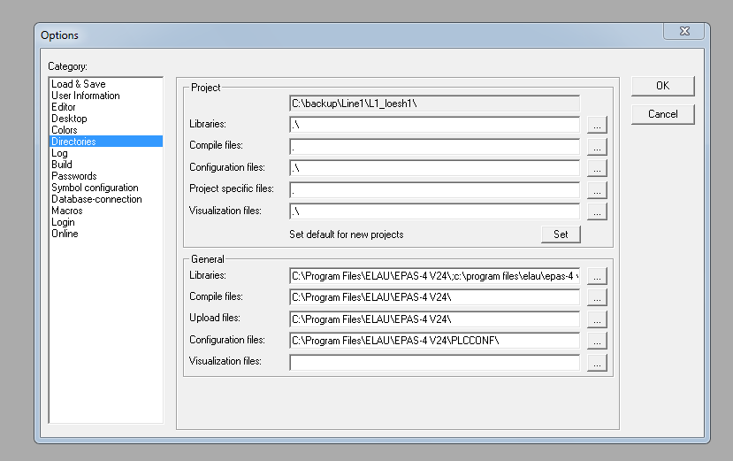Browse for General Upload files directory
The width and height of the screenshot is (733, 461).
(x=597, y=319)
